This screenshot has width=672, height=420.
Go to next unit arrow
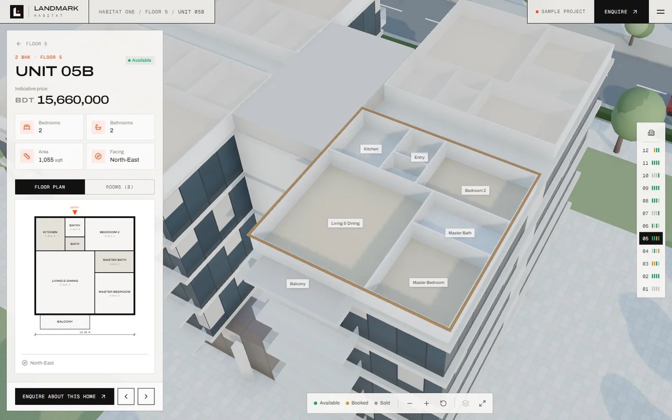(146, 396)
